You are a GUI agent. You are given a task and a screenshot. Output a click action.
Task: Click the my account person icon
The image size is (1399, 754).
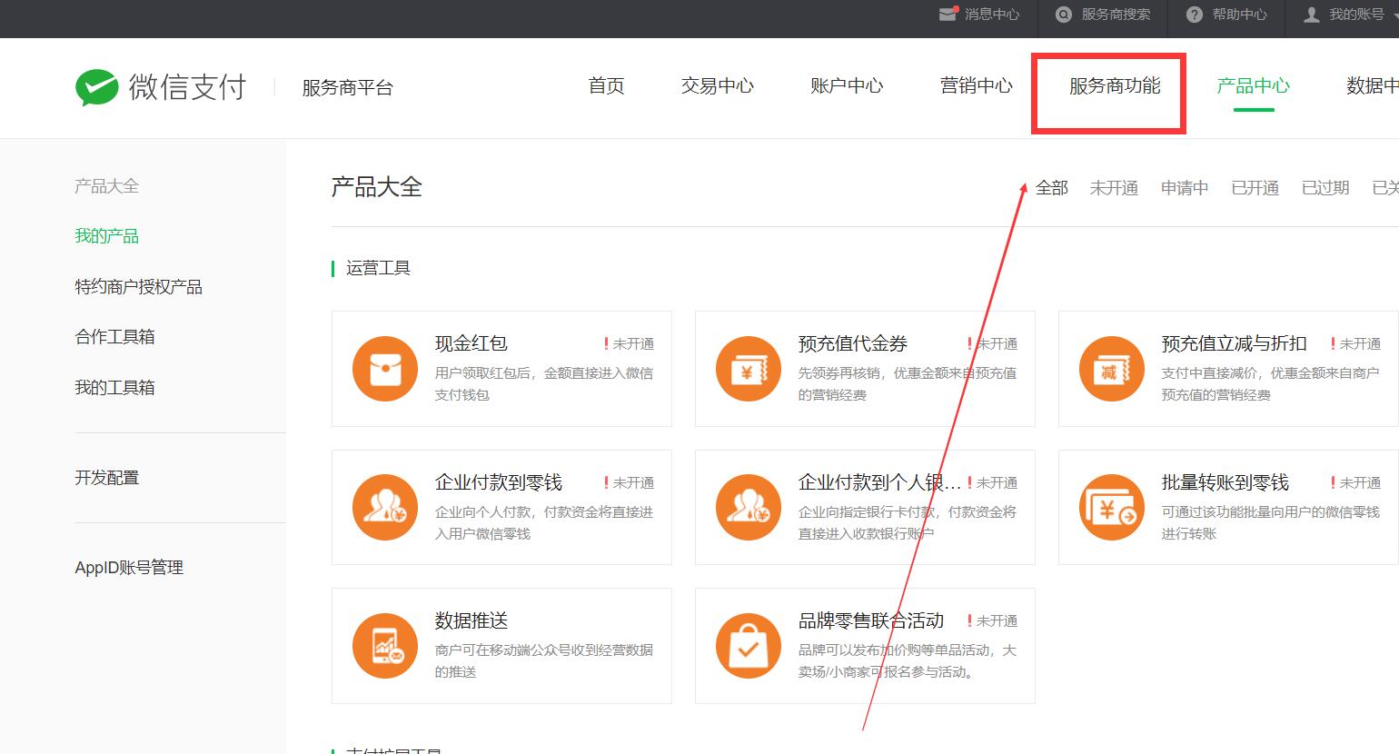[x=1312, y=15]
